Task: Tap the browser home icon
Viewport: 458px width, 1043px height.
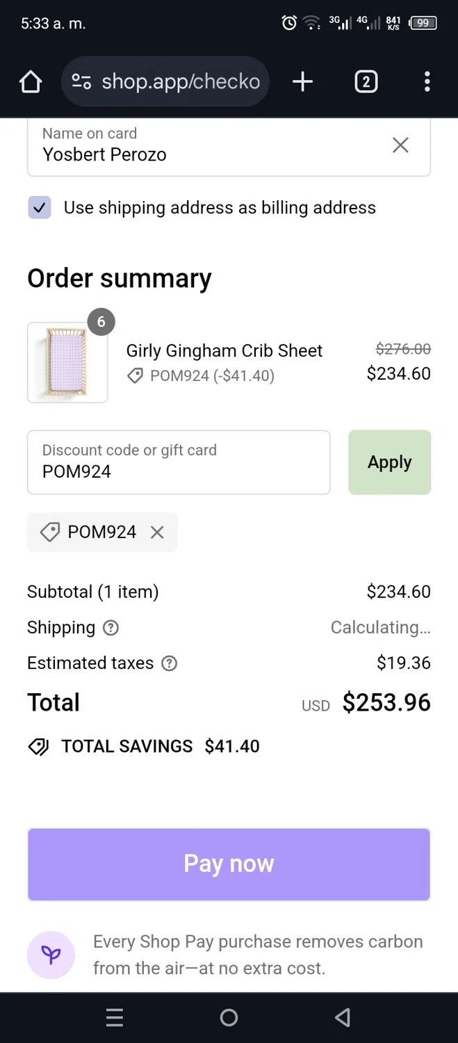Action: (31, 82)
